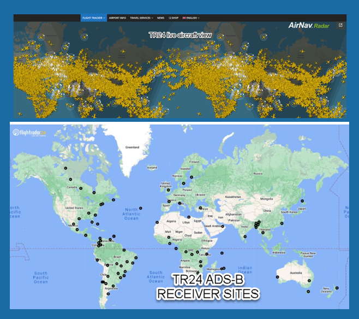
Task: Click the open-in-new-window icon beside AirNav Radar
Action: tap(340, 25)
